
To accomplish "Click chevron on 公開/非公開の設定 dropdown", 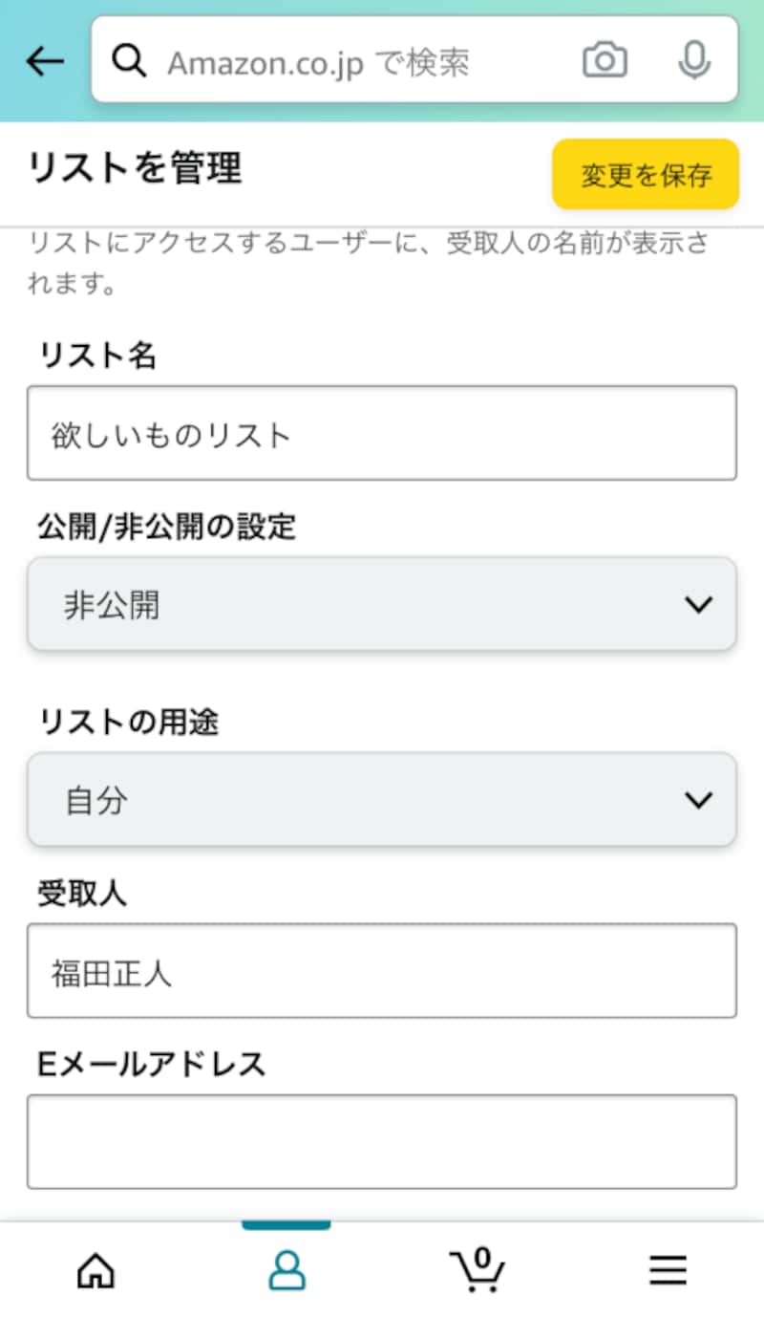I will 699,605.
